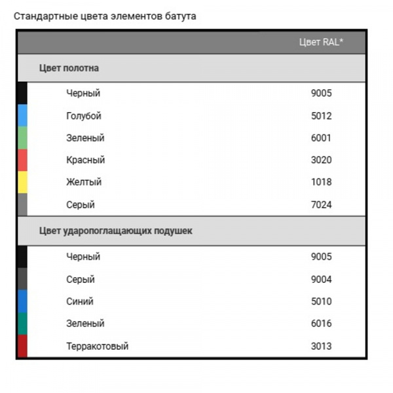Select the blue Синий color swatch
393x393 pixels.
pos(22,301)
